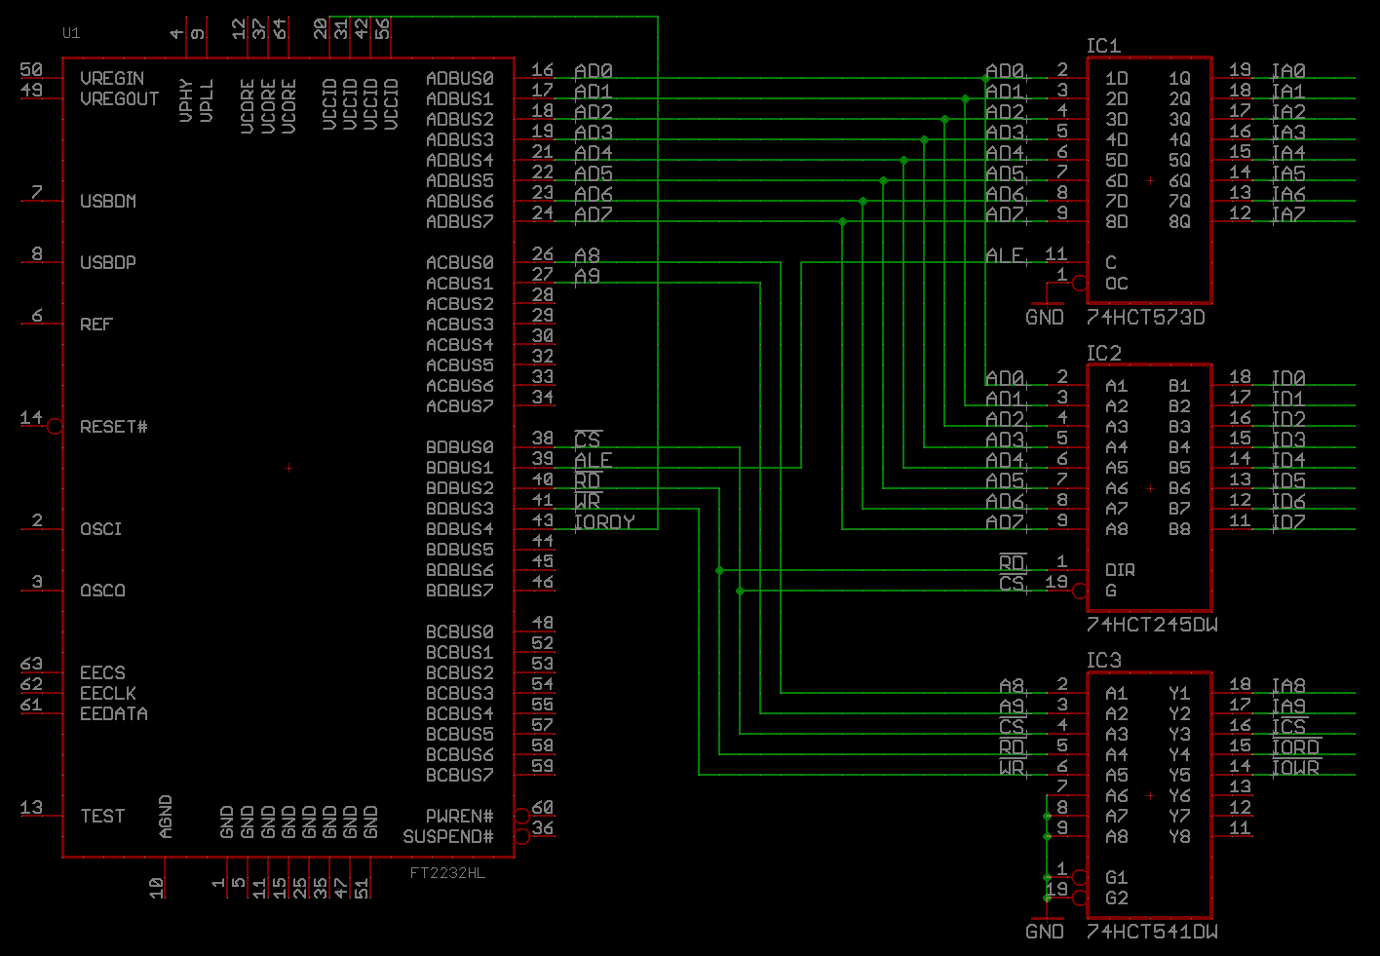Click the IC1 designator label
Image resolution: width=1380 pixels, height=956 pixels.
[x=1103, y=46]
